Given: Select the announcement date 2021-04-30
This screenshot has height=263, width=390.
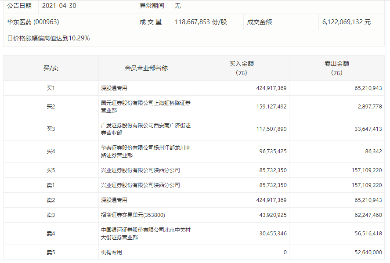Looking at the screenshot, I should 60,6.
